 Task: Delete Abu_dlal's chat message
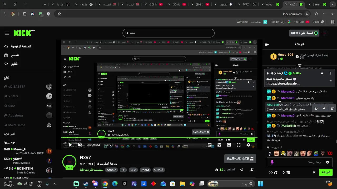coord(332,108)
